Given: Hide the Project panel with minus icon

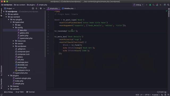Looking at the screenshot, I should (44, 8).
